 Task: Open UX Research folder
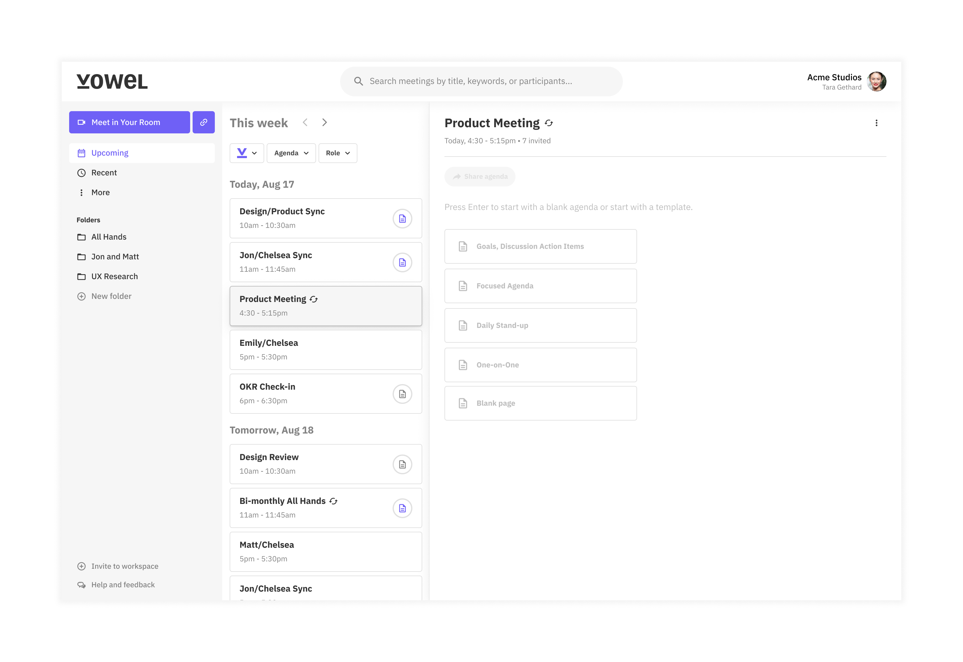click(x=142, y=277)
